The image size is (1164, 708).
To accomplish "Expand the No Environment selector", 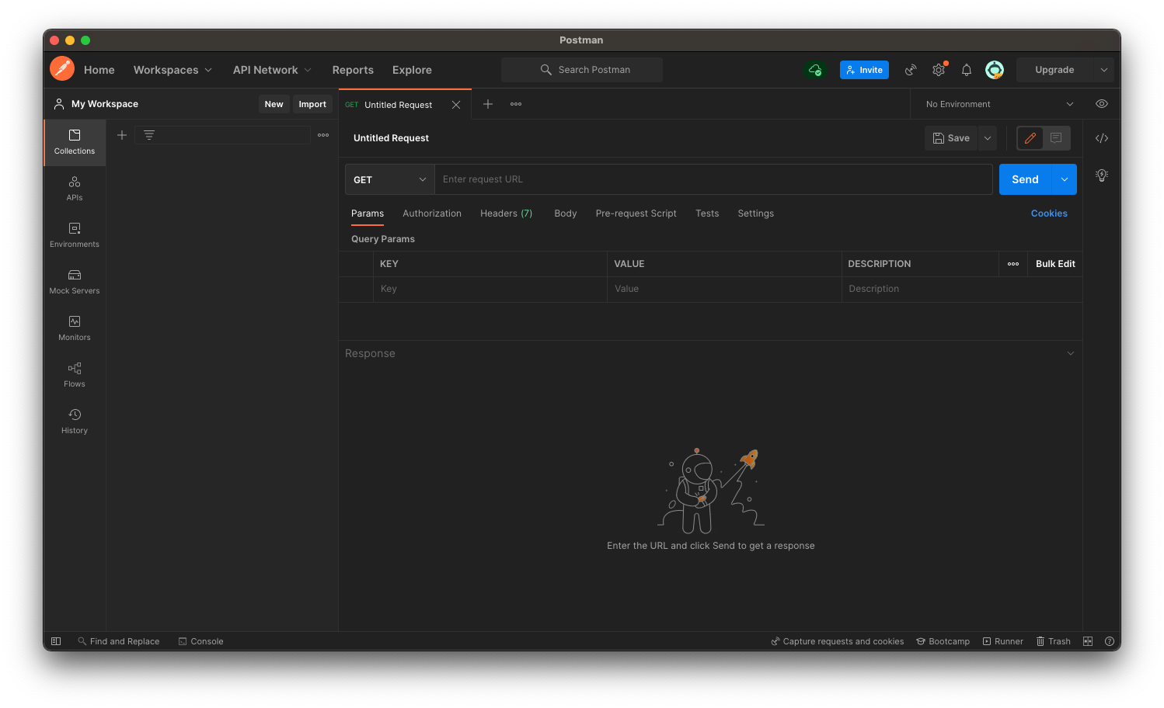I will click(x=999, y=104).
